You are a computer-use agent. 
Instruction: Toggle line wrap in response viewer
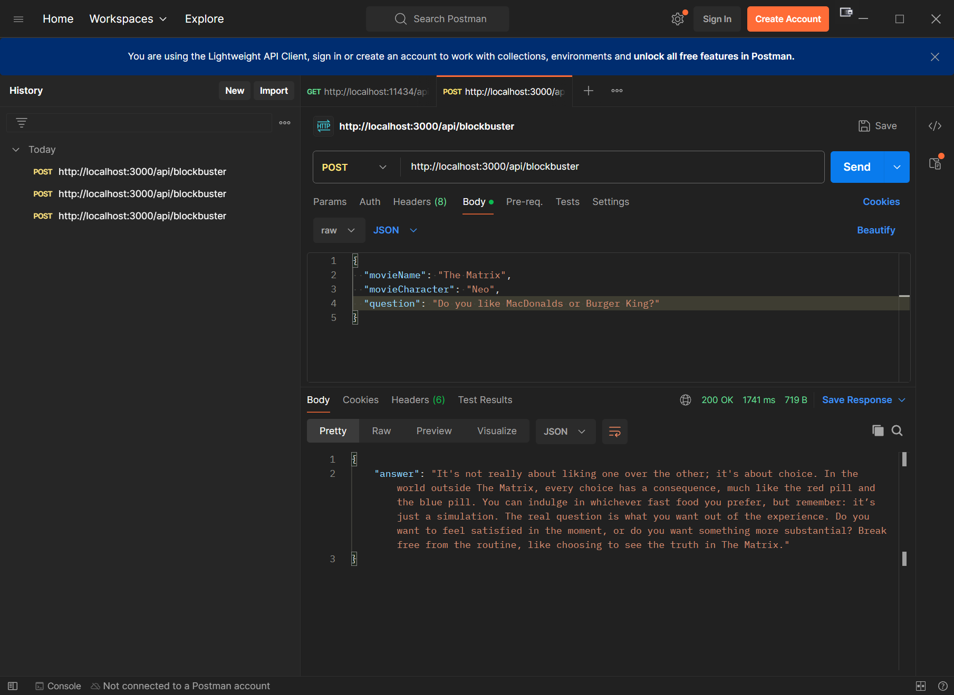click(614, 432)
